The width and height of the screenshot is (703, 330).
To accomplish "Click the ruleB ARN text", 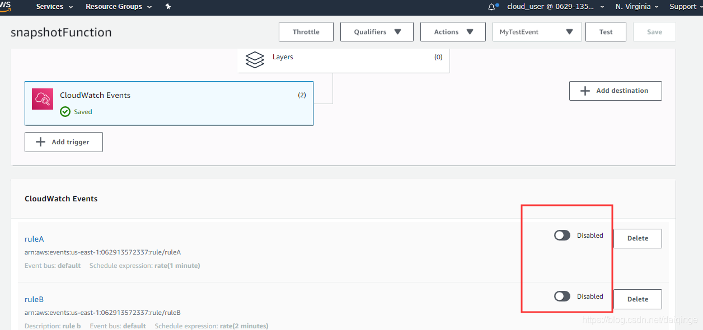I will pyautogui.click(x=102, y=313).
